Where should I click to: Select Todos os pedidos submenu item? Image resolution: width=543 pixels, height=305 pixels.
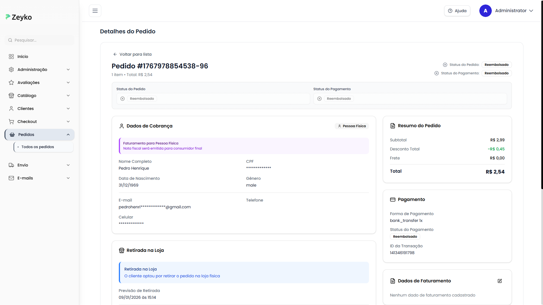pyautogui.click(x=38, y=147)
